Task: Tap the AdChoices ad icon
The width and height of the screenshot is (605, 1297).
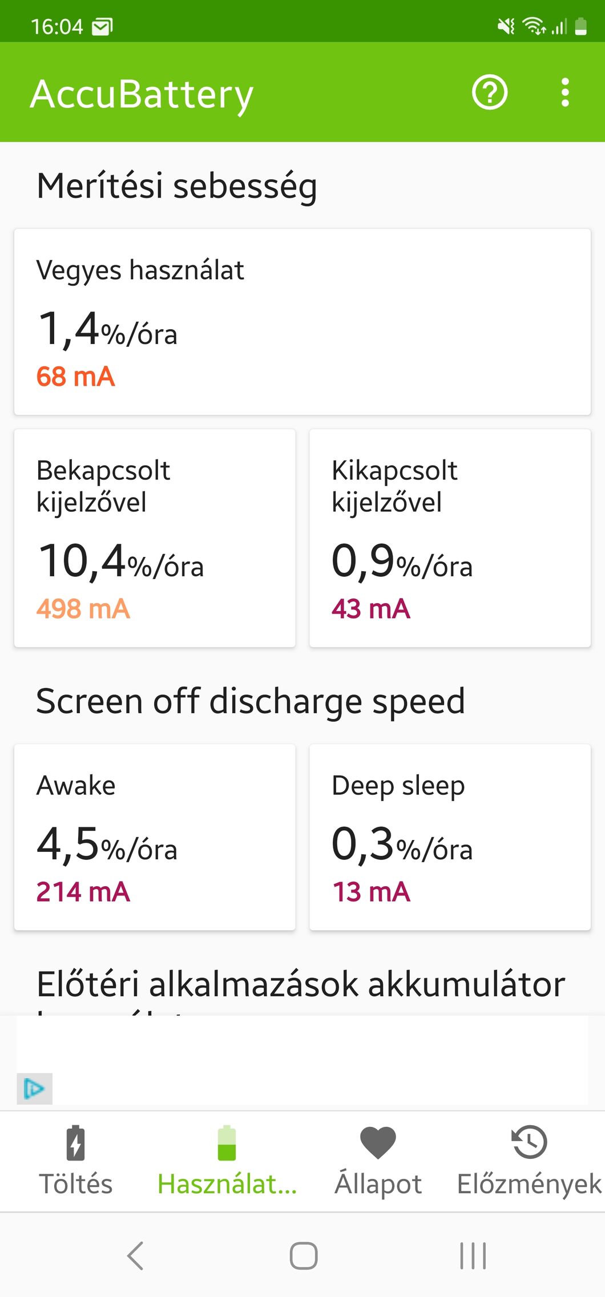Action: [x=34, y=1089]
